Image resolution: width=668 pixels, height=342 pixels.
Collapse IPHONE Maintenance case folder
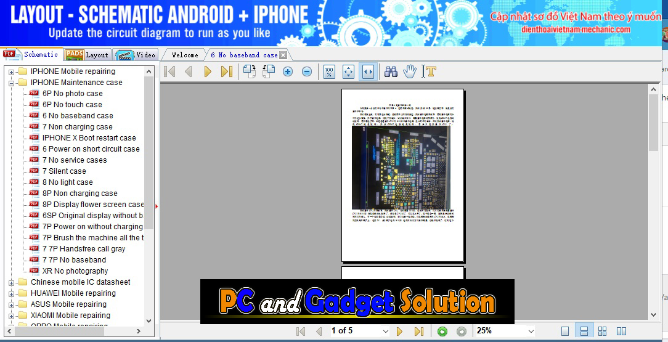point(11,83)
